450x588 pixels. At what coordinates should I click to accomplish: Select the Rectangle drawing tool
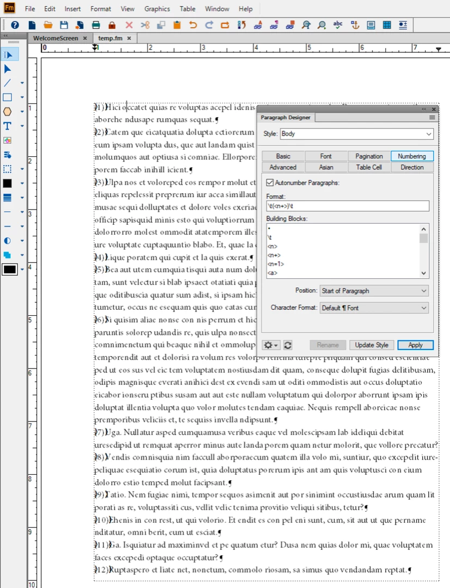(x=8, y=97)
